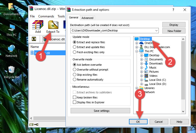Click the This PC monitor icon in tree
This screenshot has width=196, height=133.
141,51
